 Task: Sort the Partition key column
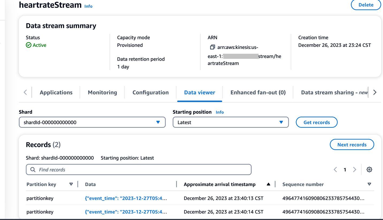pos(71,184)
